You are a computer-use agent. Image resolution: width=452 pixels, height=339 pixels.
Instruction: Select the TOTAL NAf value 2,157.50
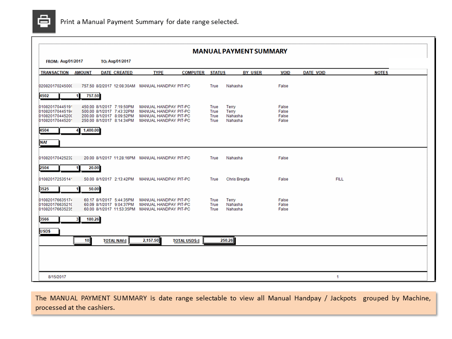145,241
